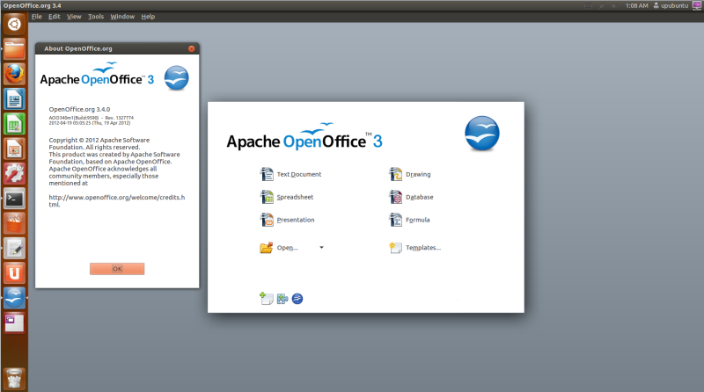Confirm the About dialog with OK
This screenshot has width=704, height=392.
click(x=117, y=269)
